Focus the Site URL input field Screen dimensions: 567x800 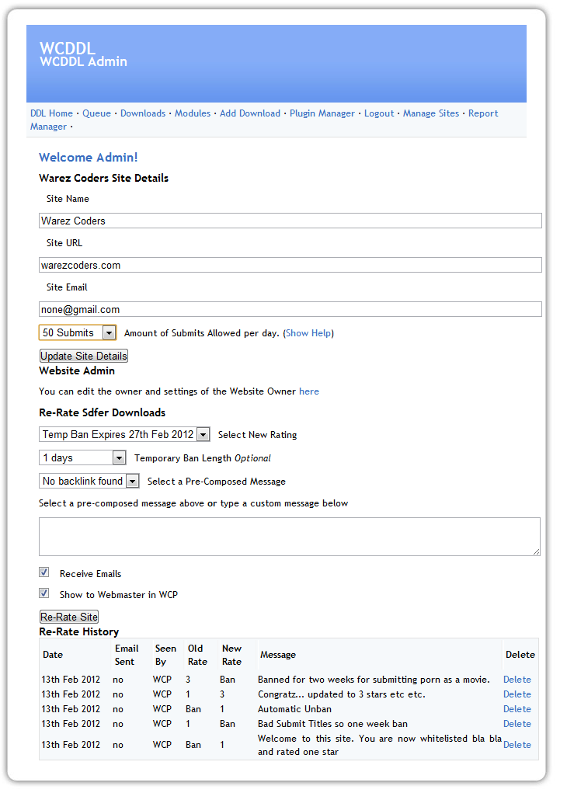point(290,265)
